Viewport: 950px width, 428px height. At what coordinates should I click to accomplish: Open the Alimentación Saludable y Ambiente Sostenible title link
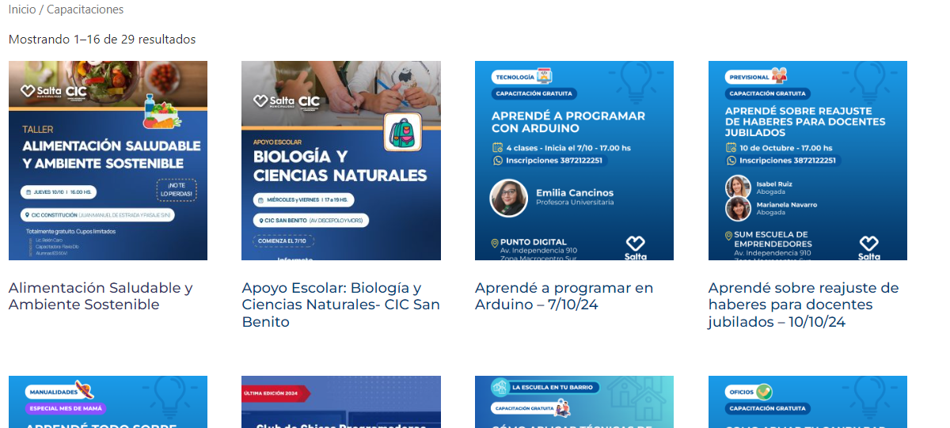click(101, 296)
